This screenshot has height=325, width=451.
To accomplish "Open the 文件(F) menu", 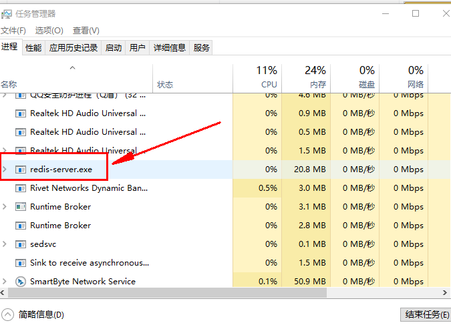I will [13, 31].
